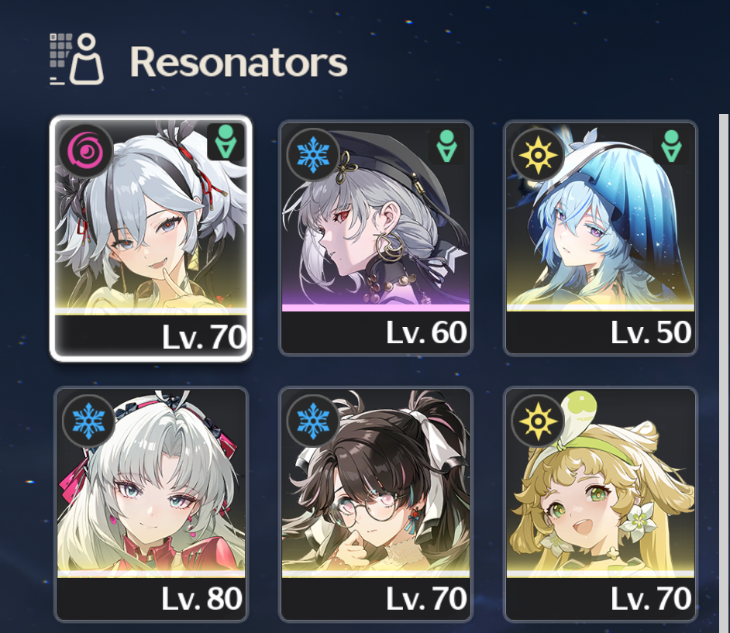730x633 pixels.
Task: Click the Spectro sun icon on the Lv. 50 card
Action: pos(538,154)
